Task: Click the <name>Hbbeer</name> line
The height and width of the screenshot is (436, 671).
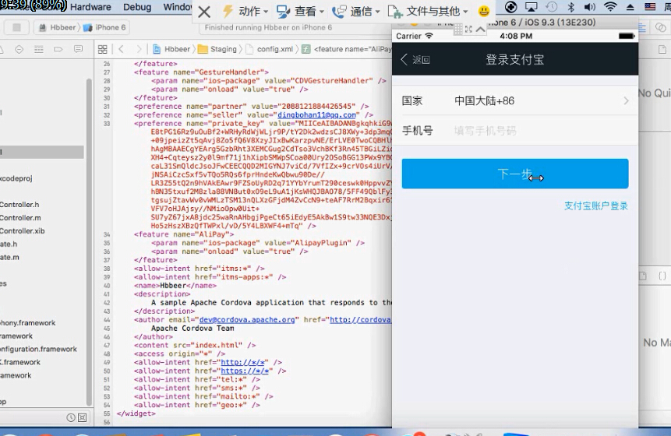Action: click(x=175, y=286)
